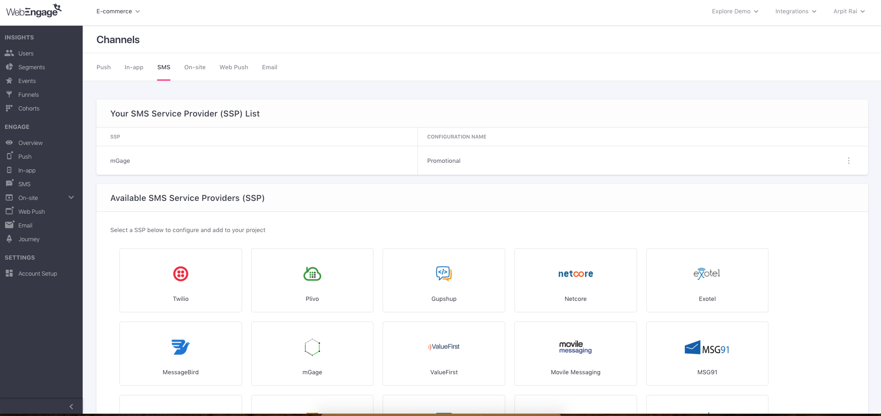The width and height of the screenshot is (881, 416).
Task: Click the Email envelope icon in sidebar
Action: click(9, 225)
